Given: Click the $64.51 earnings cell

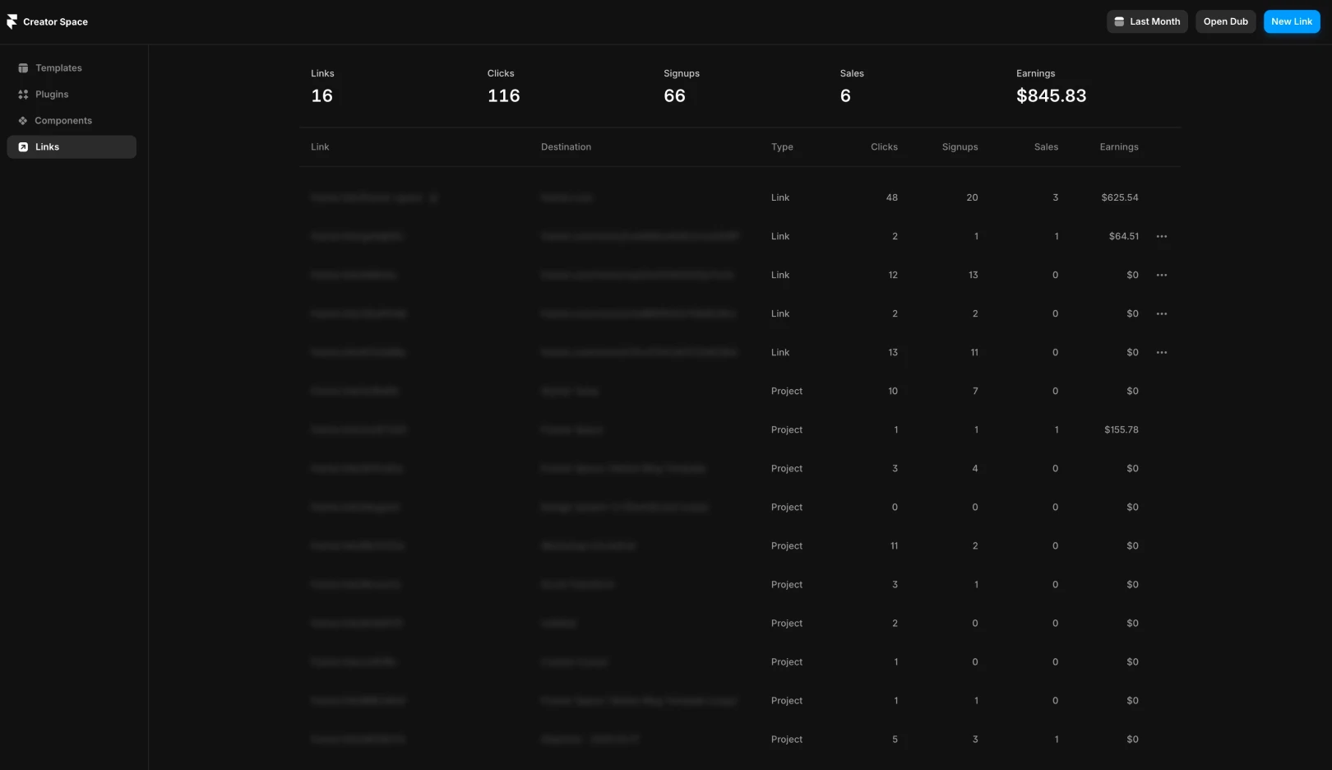Looking at the screenshot, I should 1124,236.
